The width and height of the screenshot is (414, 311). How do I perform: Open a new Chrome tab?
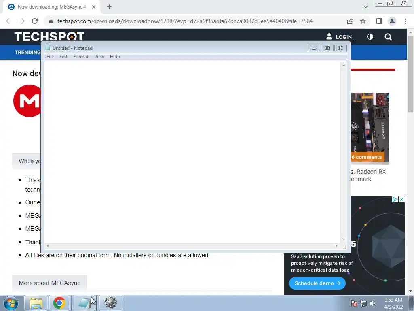pos(109,7)
